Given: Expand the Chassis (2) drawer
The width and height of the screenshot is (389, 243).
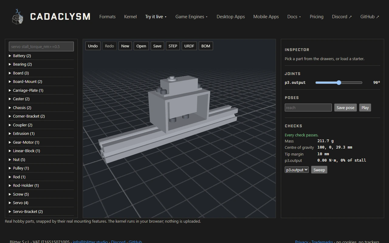Looking at the screenshot, I should (41, 108).
